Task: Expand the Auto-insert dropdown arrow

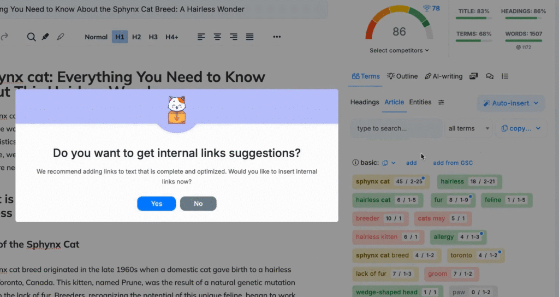Action: (x=536, y=103)
